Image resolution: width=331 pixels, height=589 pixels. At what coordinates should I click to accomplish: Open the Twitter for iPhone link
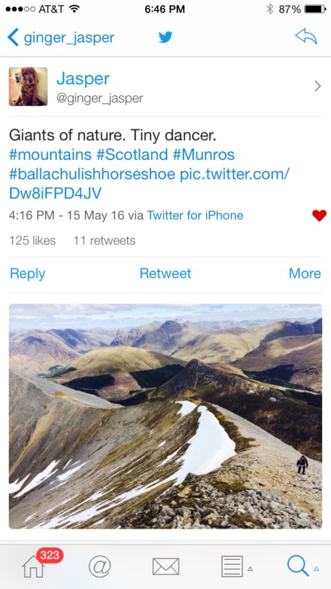pos(195,215)
